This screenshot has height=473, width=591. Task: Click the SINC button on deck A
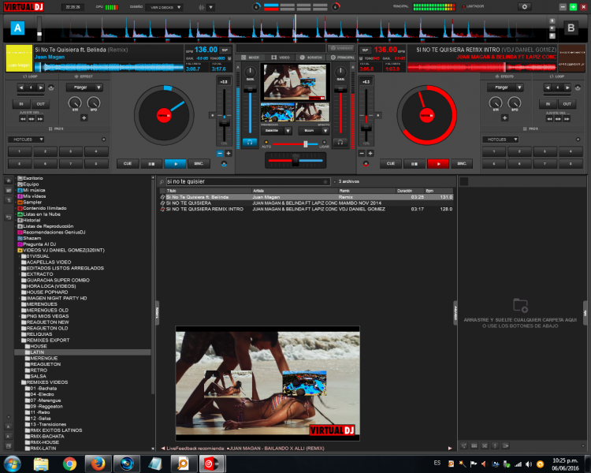click(199, 164)
